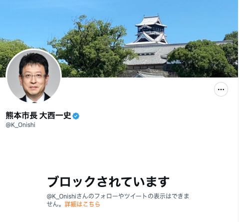Open the Kumamoto castle header banner

(x=119, y=38)
